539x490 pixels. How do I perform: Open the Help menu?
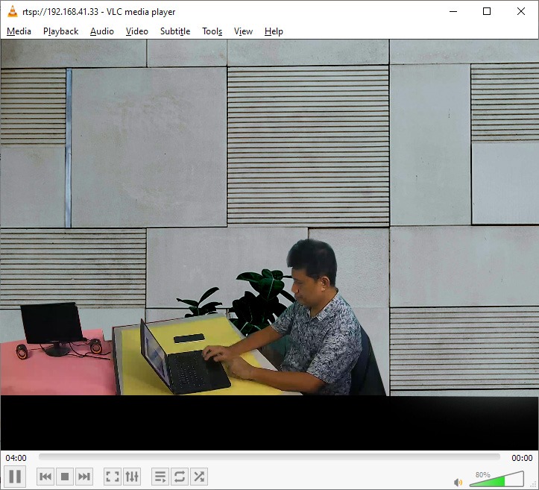click(274, 31)
